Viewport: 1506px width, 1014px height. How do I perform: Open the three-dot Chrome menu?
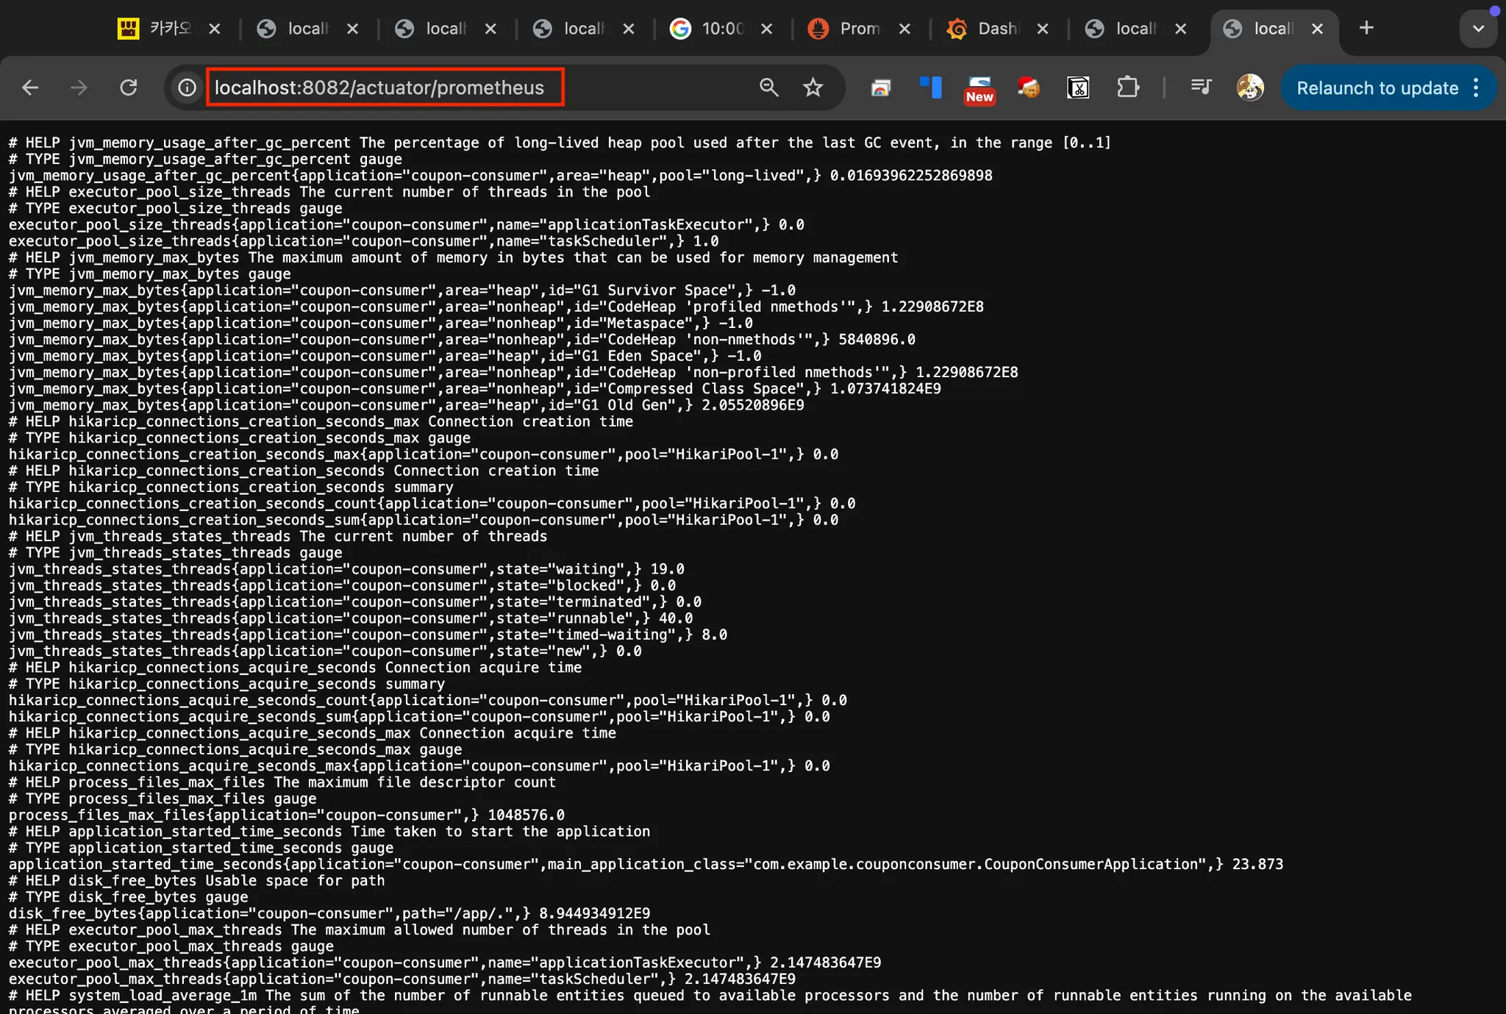tap(1476, 88)
